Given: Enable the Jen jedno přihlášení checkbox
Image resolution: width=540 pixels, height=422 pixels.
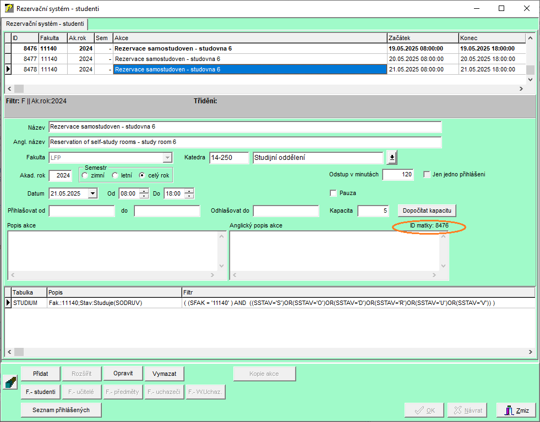Looking at the screenshot, I should tap(427, 175).
